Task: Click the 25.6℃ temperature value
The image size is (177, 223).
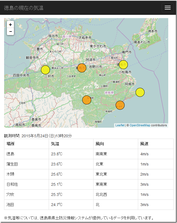Action: coord(57,174)
